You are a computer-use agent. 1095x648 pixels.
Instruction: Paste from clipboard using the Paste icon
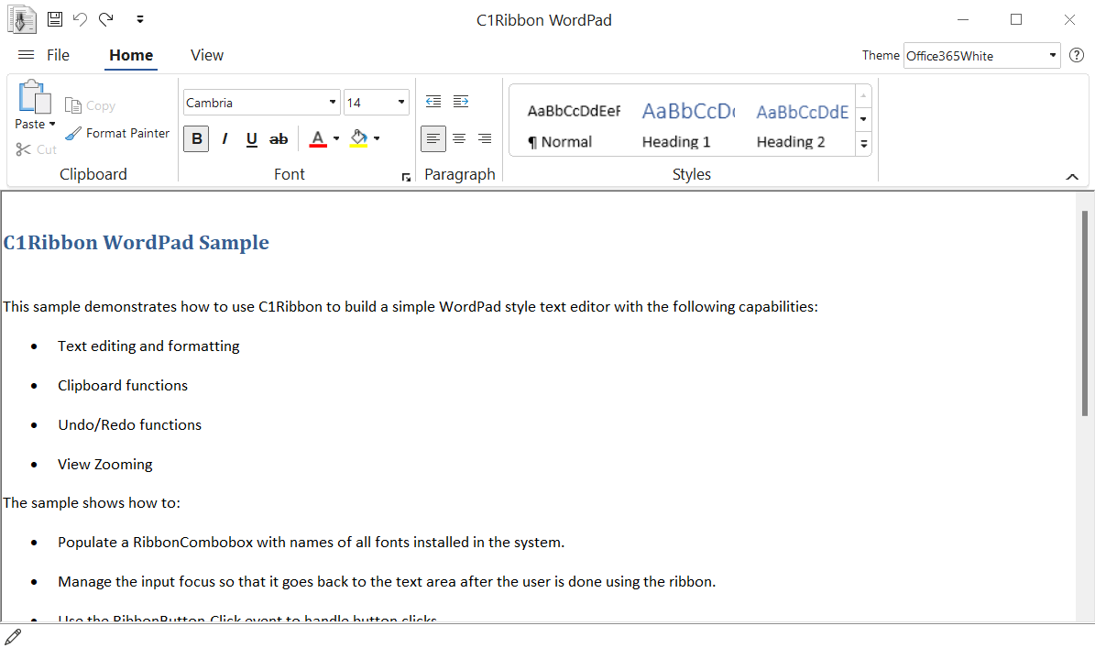click(x=35, y=96)
